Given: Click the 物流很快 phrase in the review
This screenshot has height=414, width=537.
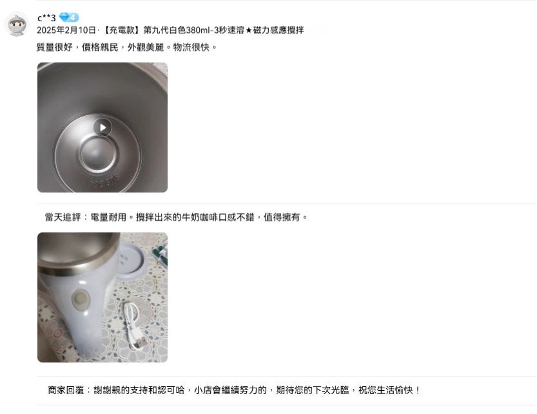Looking at the screenshot, I should click(191, 47).
